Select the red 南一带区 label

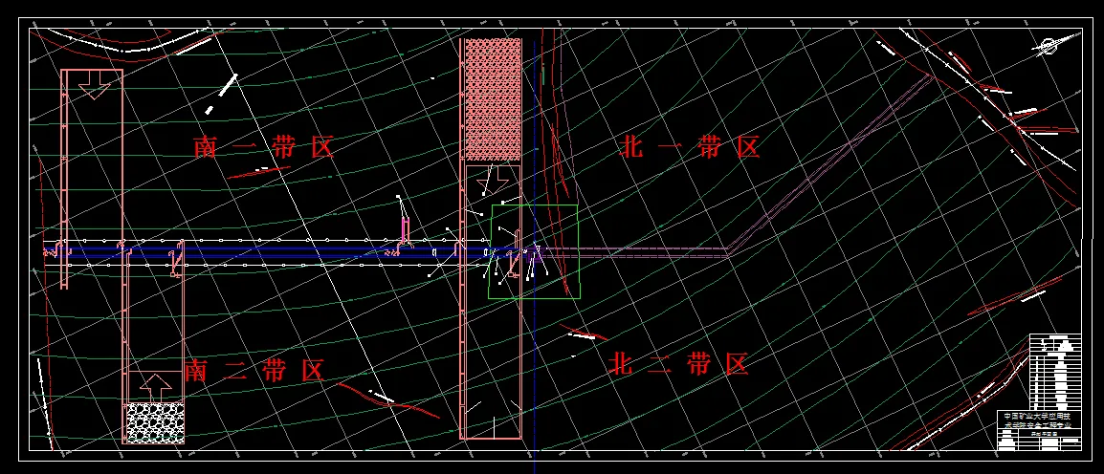[x=263, y=148]
